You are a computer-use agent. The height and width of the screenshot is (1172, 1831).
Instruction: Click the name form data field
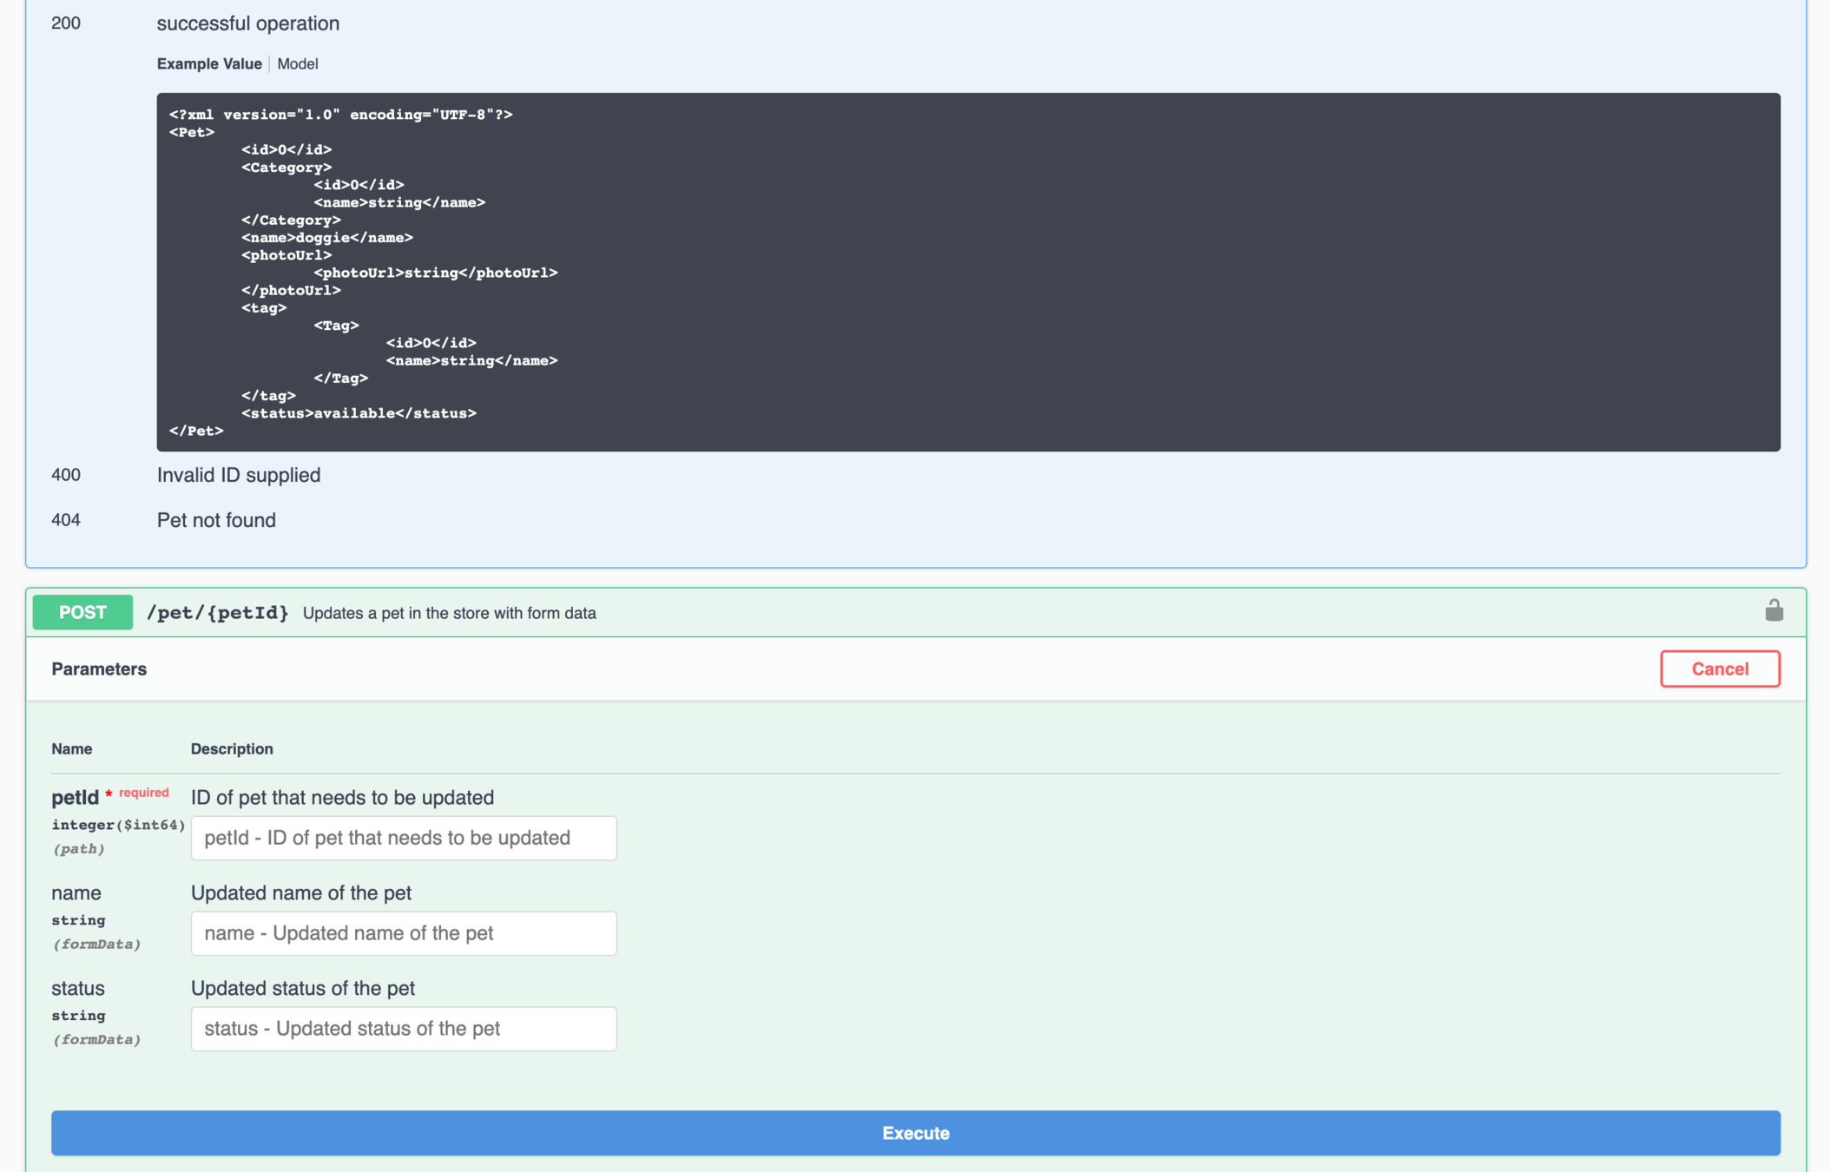click(x=404, y=933)
